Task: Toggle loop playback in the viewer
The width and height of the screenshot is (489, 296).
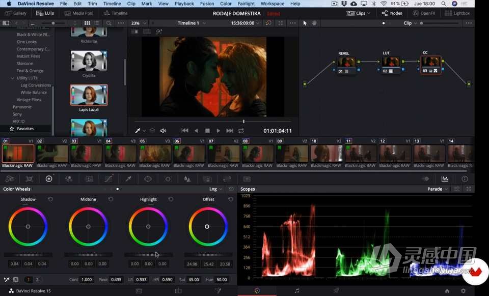Action: click(x=241, y=131)
